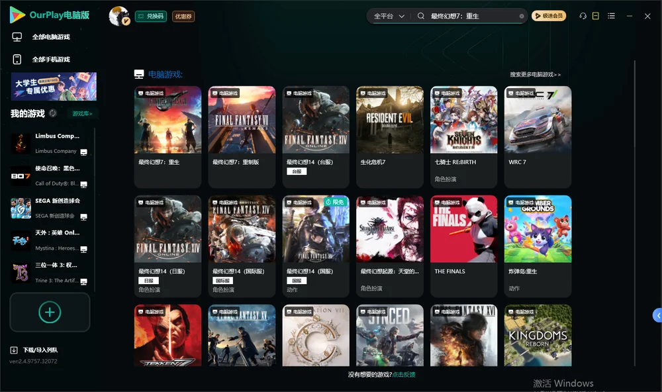Open SEGA 新创造球会 in my games
The height and width of the screenshot is (392, 662).
pos(49,208)
